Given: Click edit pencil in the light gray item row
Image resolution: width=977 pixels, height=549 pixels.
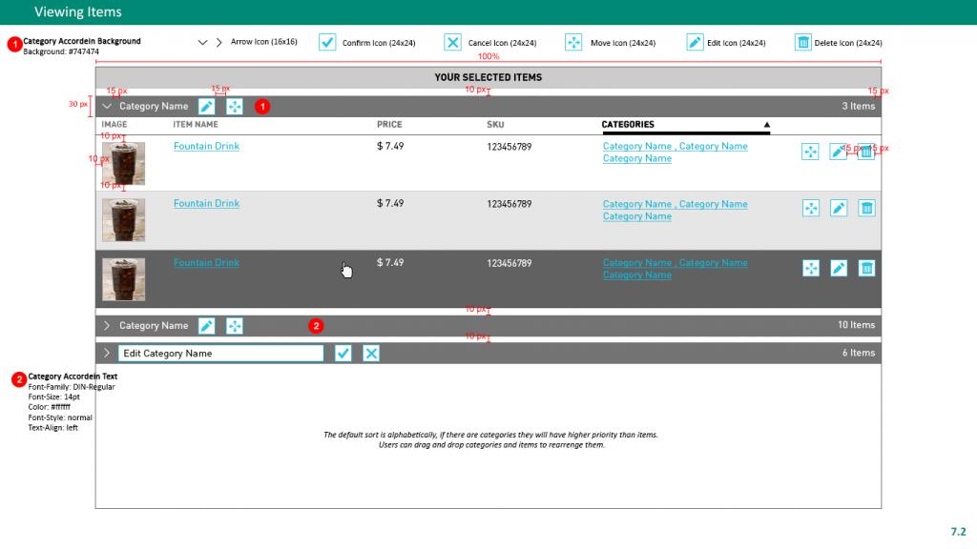Looking at the screenshot, I should tap(839, 209).
